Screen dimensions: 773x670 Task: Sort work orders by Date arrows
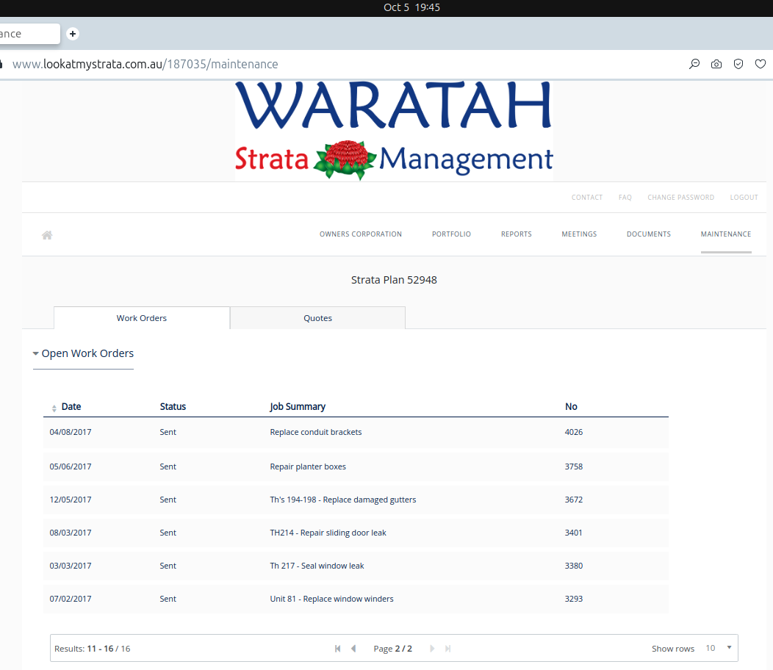(54, 408)
